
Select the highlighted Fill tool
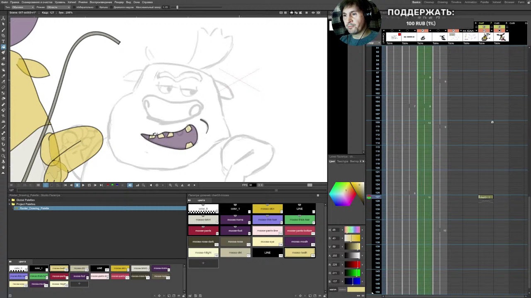[x=3, y=47]
